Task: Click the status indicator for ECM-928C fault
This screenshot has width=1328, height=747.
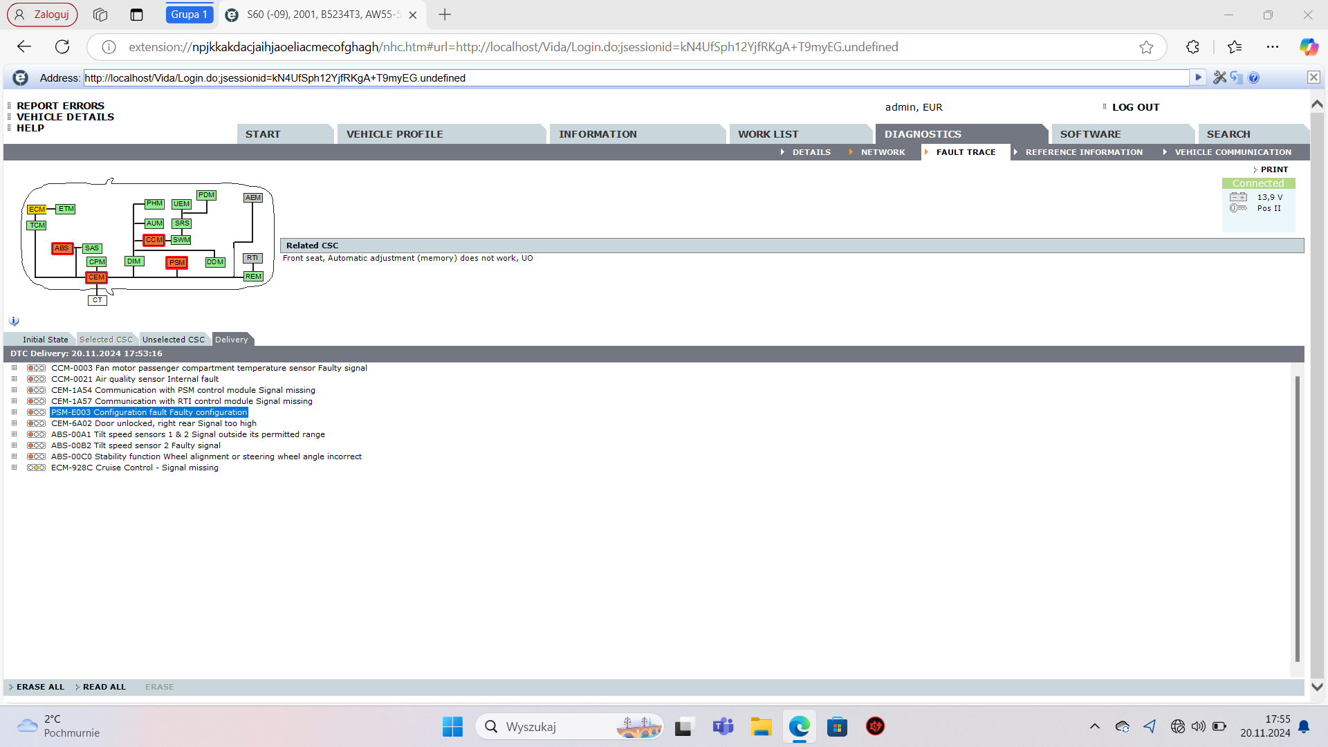Action: click(x=36, y=468)
